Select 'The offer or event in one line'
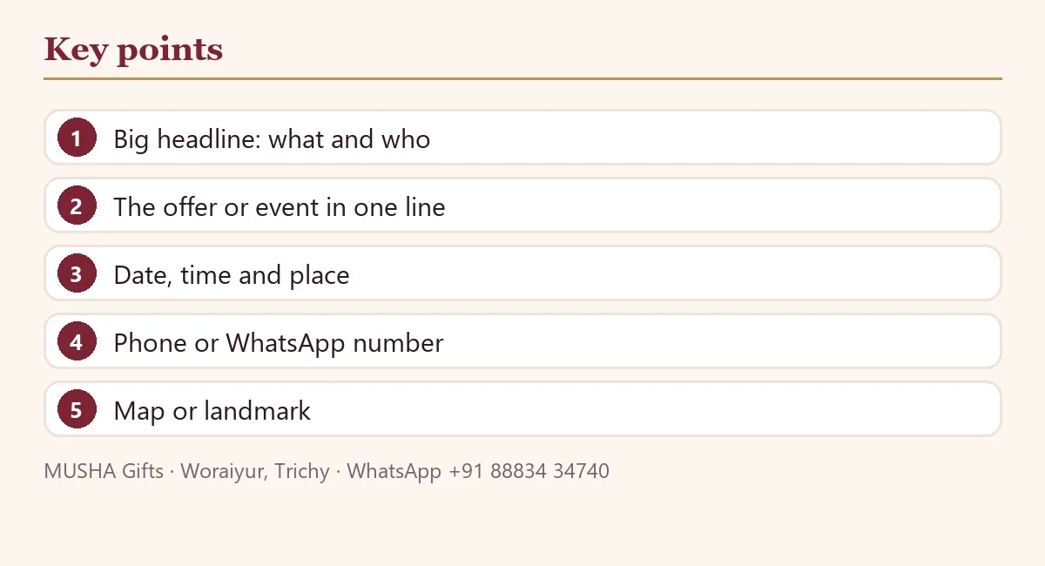Image resolution: width=1045 pixels, height=566 pixels. (280, 207)
